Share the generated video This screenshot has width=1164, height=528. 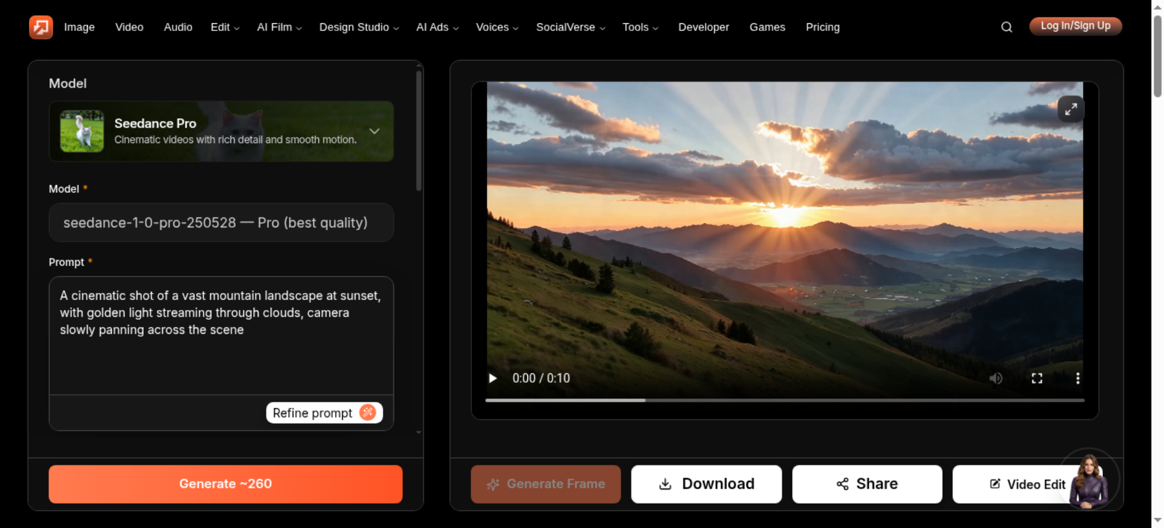click(867, 484)
